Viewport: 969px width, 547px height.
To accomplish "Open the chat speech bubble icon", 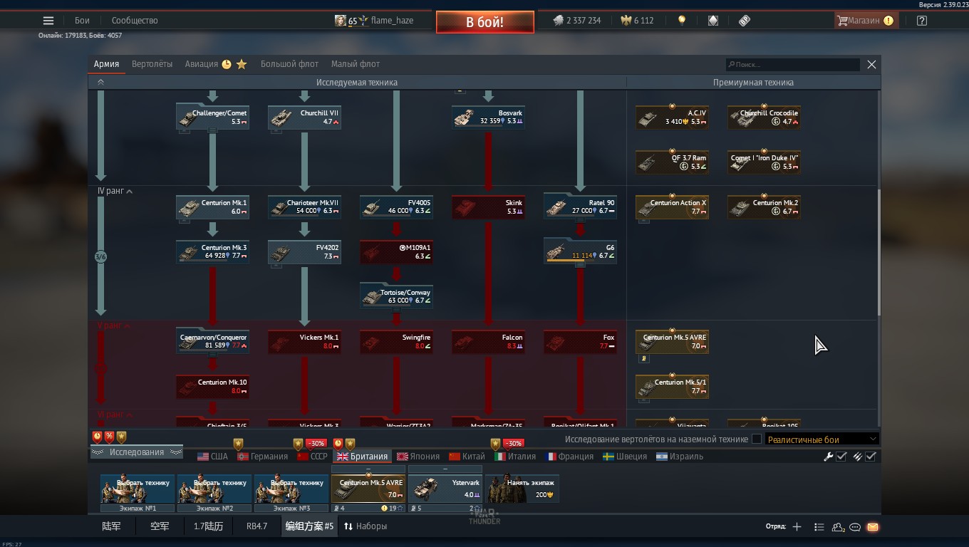I will tap(855, 527).
